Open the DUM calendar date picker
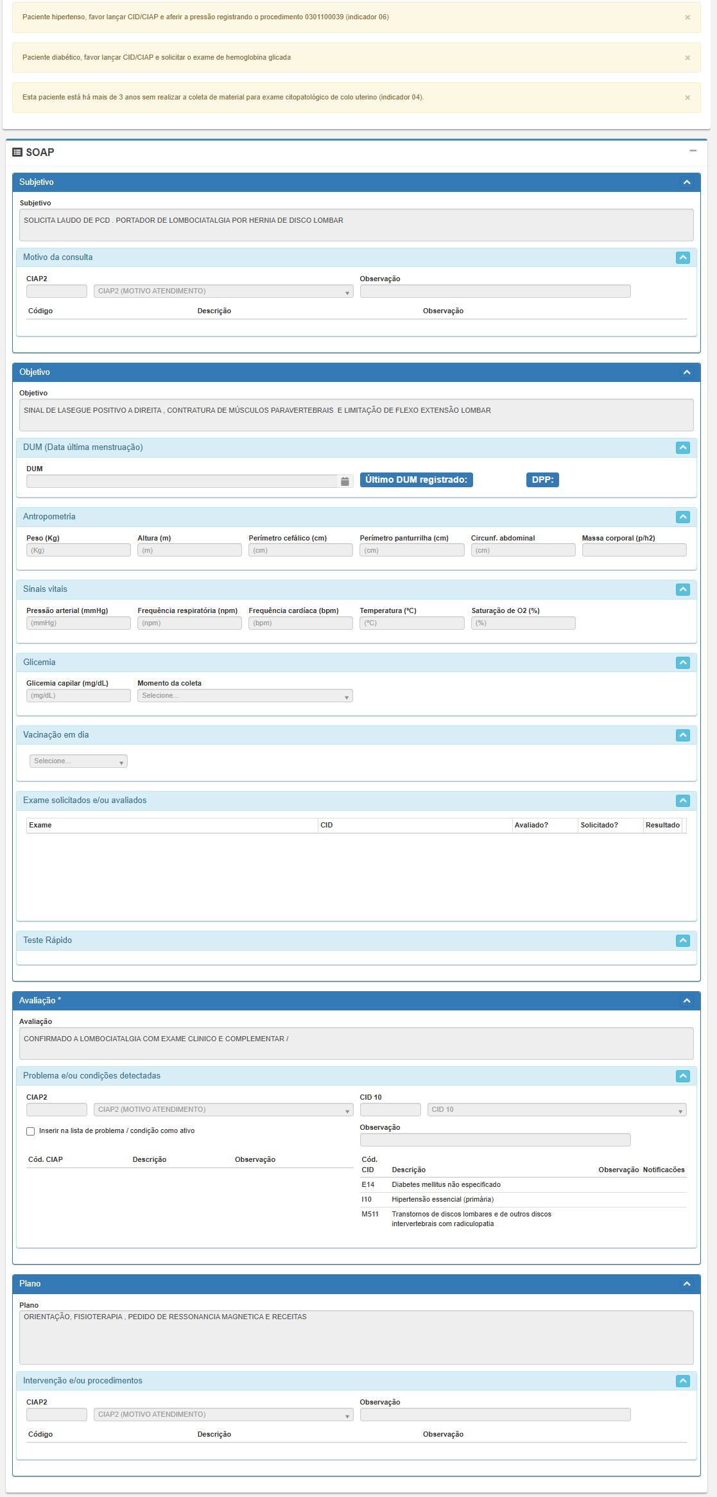 point(345,481)
